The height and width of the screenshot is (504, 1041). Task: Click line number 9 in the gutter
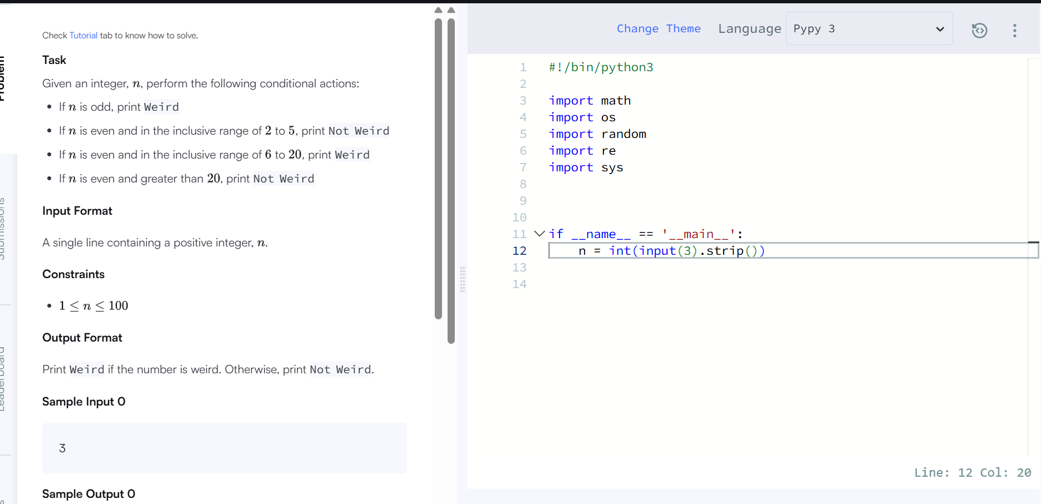523,201
